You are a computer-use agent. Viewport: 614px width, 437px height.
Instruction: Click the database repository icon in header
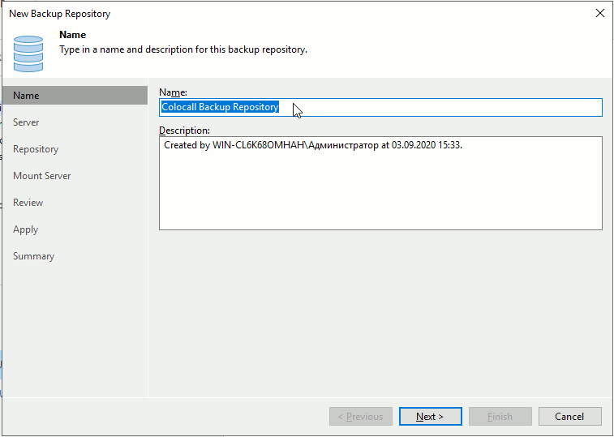tap(28, 54)
